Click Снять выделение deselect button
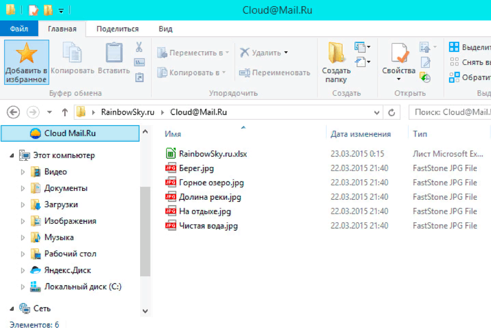 tap(470, 62)
